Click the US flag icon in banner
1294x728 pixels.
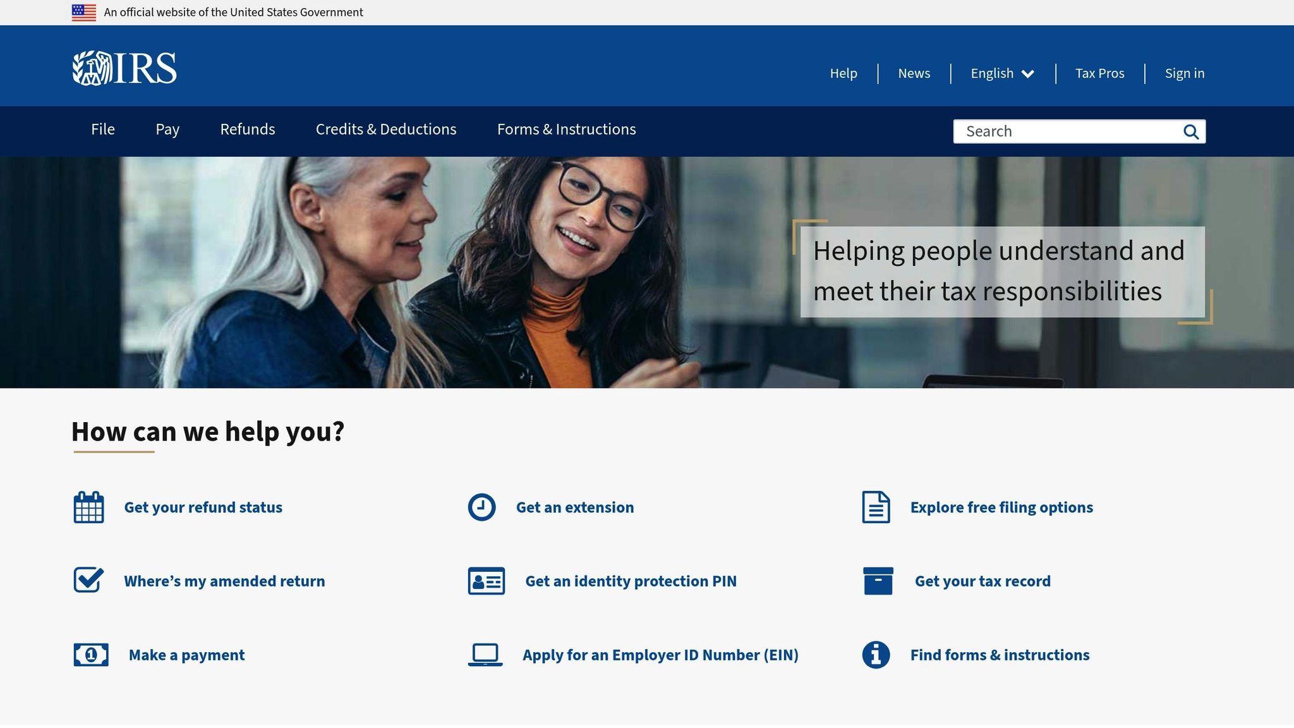(84, 13)
